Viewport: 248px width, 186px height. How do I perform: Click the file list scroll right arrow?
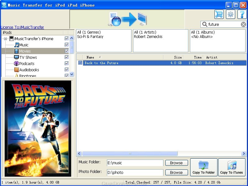pos(244,153)
